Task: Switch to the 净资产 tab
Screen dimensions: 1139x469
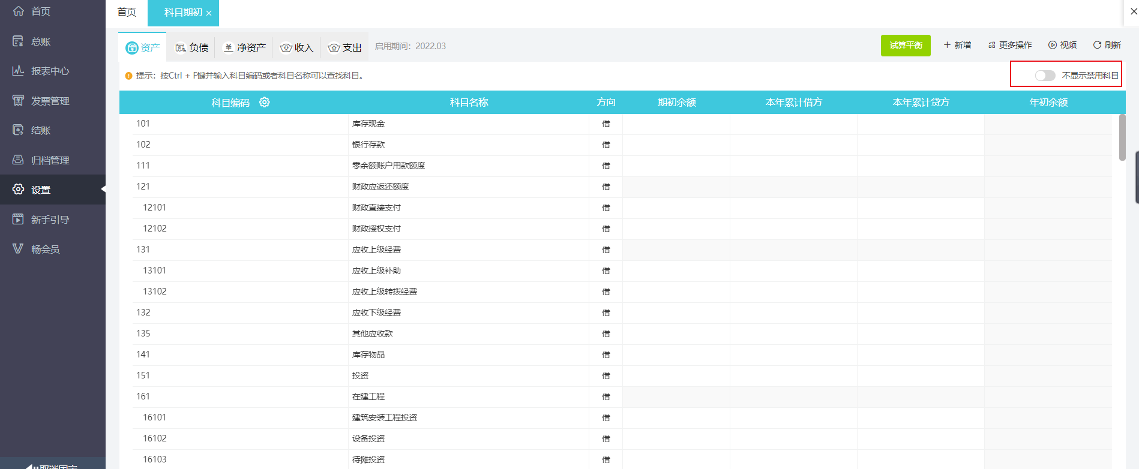Action: pos(244,47)
